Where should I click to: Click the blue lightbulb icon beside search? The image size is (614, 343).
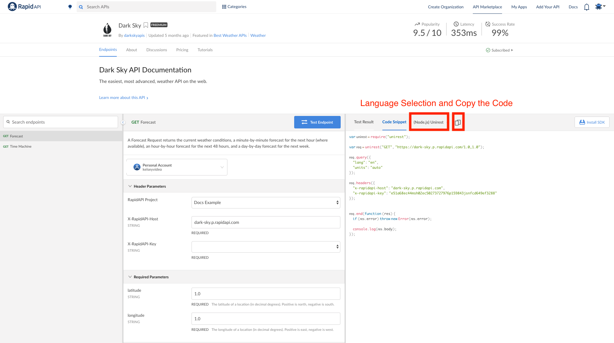click(x=70, y=7)
